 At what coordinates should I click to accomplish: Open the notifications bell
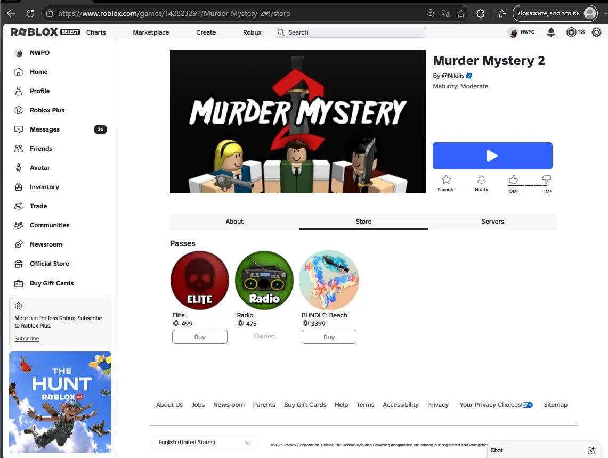(x=551, y=32)
